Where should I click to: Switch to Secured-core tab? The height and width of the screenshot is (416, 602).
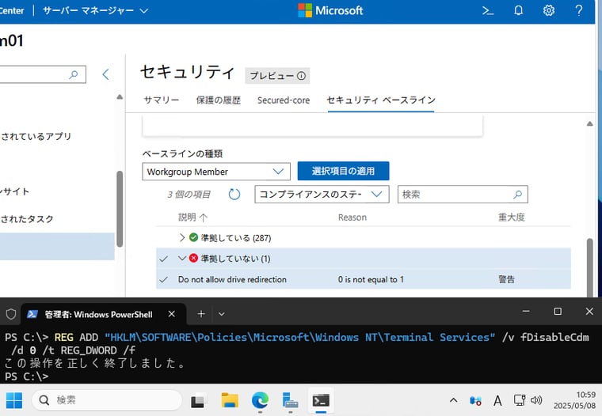(x=284, y=100)
